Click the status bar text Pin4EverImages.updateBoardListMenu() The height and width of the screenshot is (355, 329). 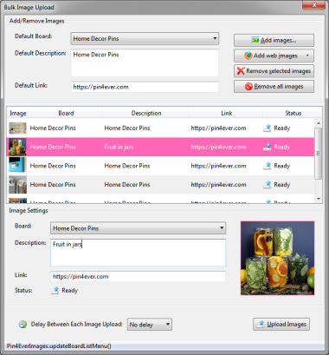coord(59,345)
